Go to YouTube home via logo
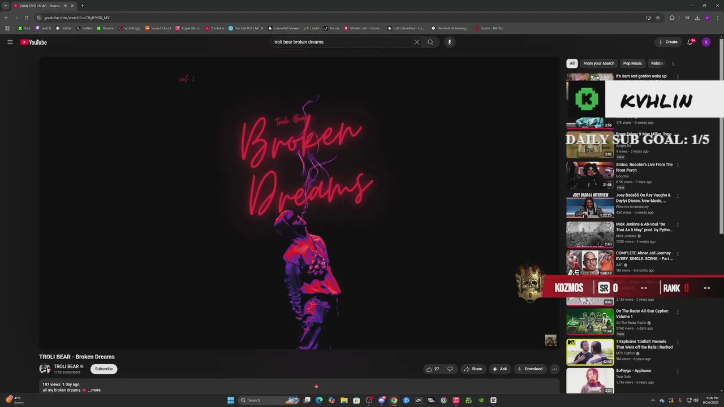The height and width of the screenshot is (407, 724). point(33,42)
